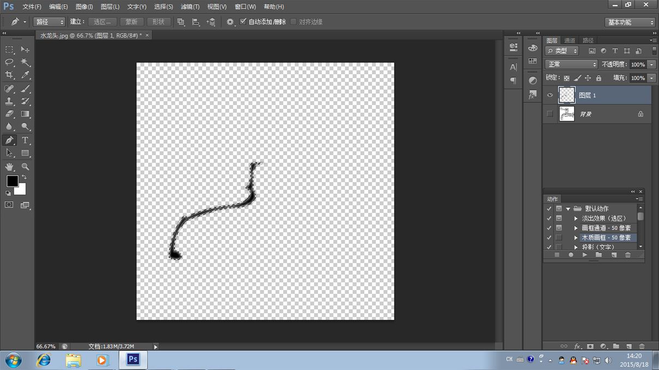The width and height of the screenshot is (659, 370).
Task: Select the Horizontal Type tool
Action: (25, 140)
